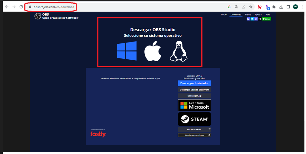The height and width of the screenshot is (154, 306).
Task: Show Chrome downloads tray icon
Action: (281, 7)
